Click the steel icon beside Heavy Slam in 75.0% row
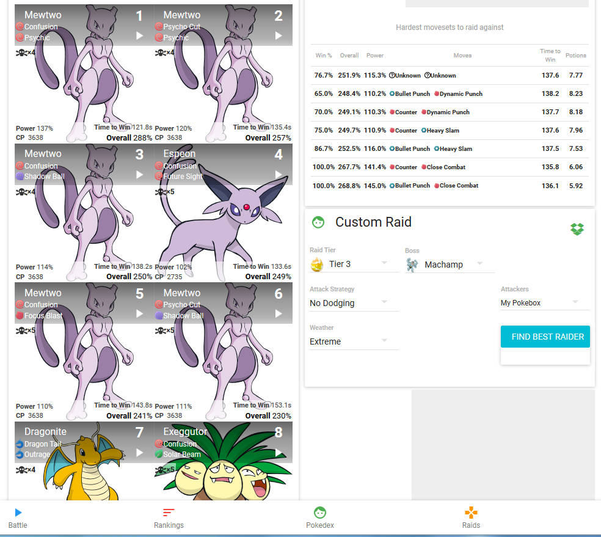 pos(424,130)
